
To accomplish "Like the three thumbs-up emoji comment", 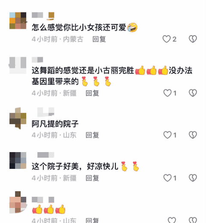I will (172, 220).
